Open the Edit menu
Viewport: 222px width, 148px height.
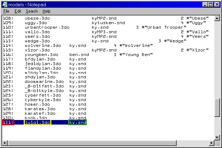pos(18,11)
